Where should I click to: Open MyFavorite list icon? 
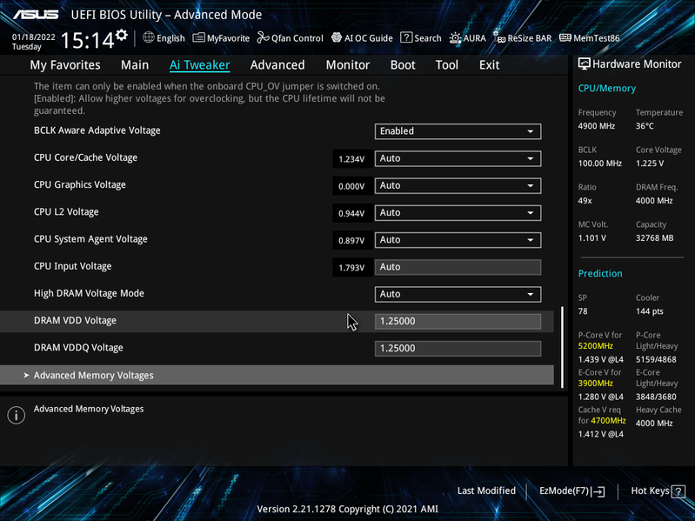point(198,37)
